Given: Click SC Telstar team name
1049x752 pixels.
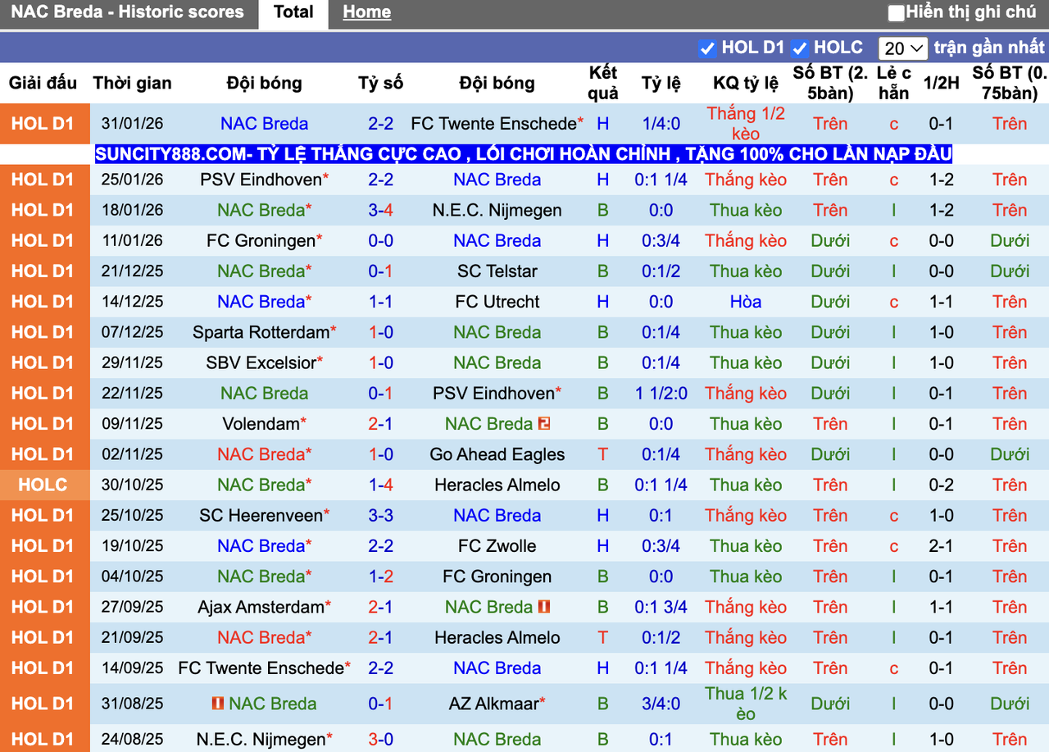Looking at the screenshot, I should click(x=497, y=271).
